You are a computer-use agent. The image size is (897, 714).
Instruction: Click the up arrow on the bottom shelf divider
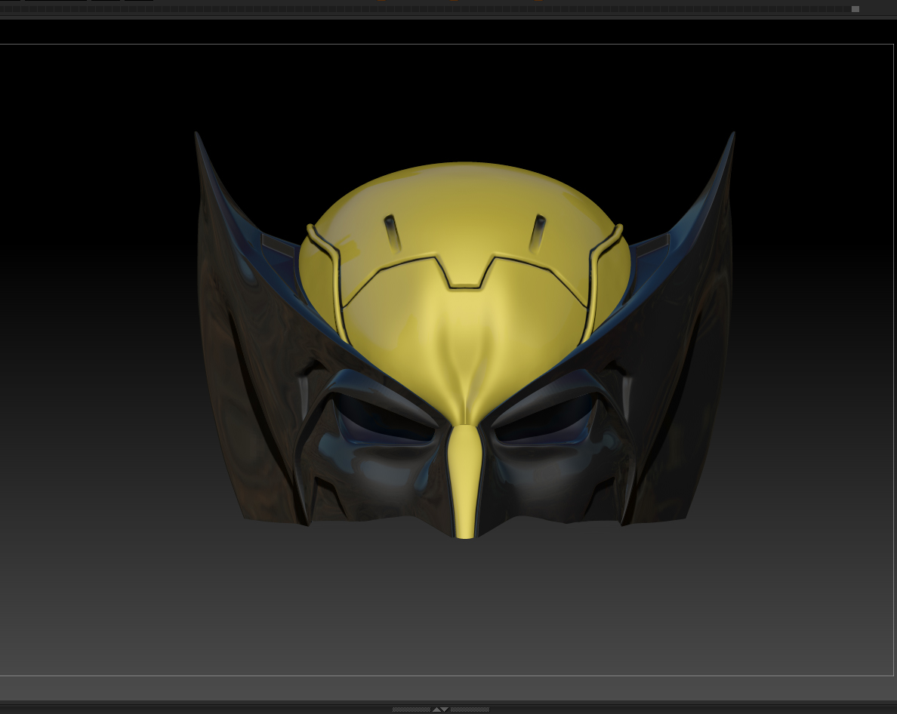coord(436,709)
